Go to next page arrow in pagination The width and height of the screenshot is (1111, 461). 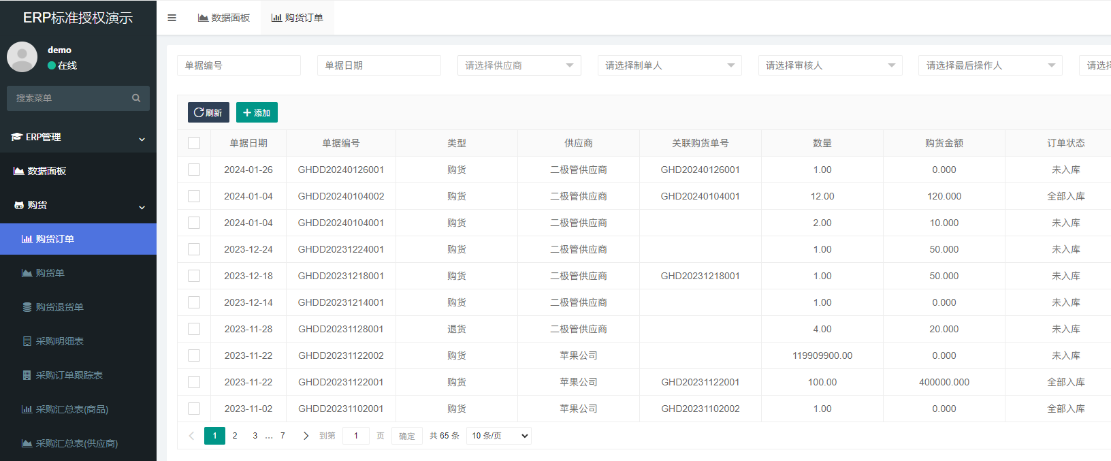306,436
